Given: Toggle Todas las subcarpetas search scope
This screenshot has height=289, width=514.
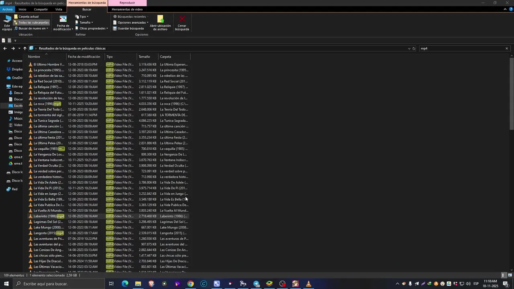Looking at the screenshot, I should click(31, 22).
